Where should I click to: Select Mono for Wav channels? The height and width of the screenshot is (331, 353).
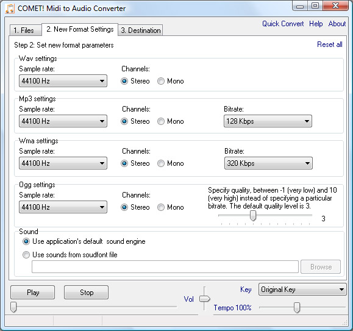(x=171, y=81)
